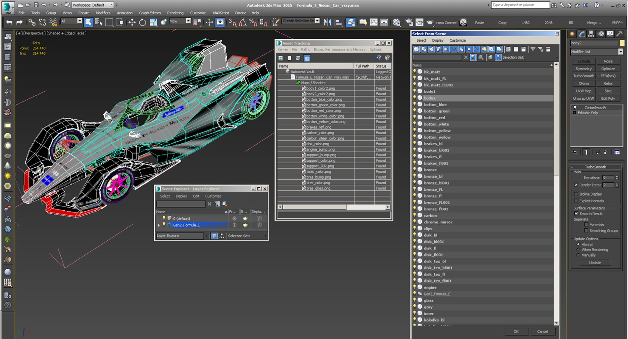
Task: Enable Separate by Materials checkbox
Action: coord(586,225)
